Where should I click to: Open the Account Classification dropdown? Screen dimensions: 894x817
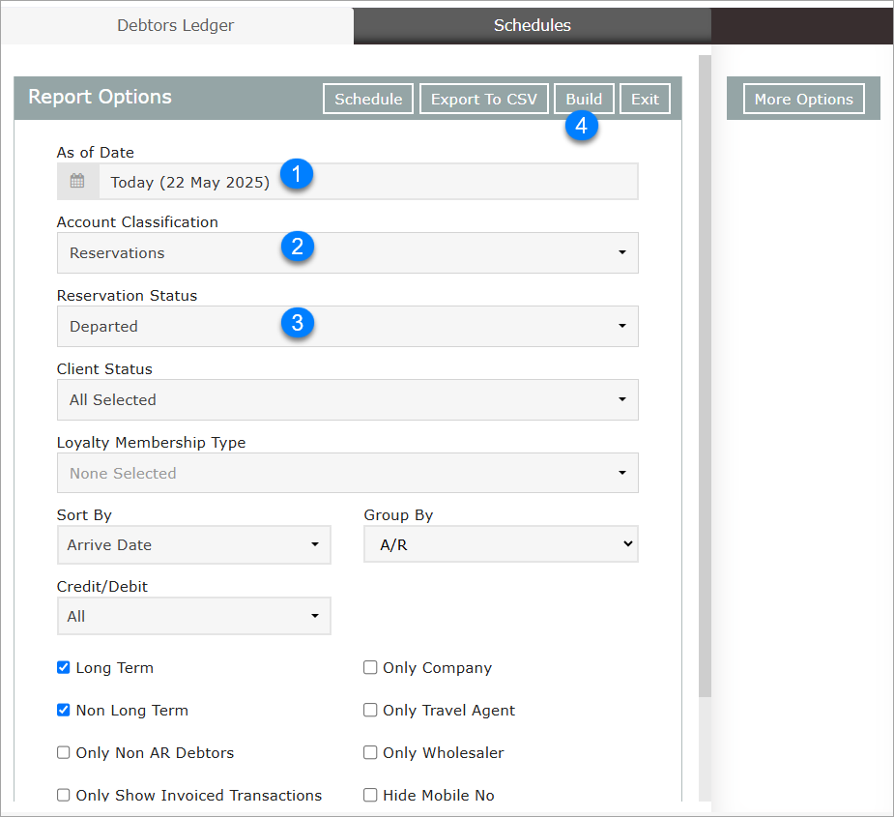click(347, 253)
